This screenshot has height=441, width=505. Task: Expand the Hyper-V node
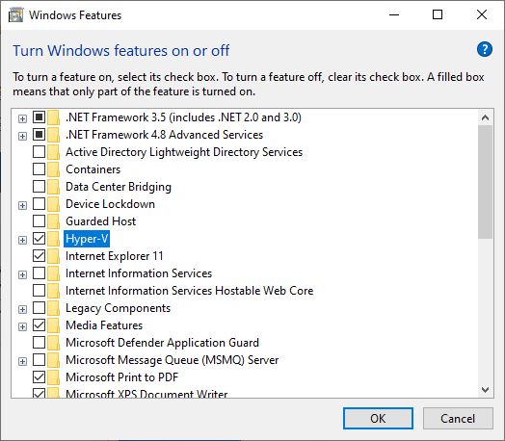point(22,240)
